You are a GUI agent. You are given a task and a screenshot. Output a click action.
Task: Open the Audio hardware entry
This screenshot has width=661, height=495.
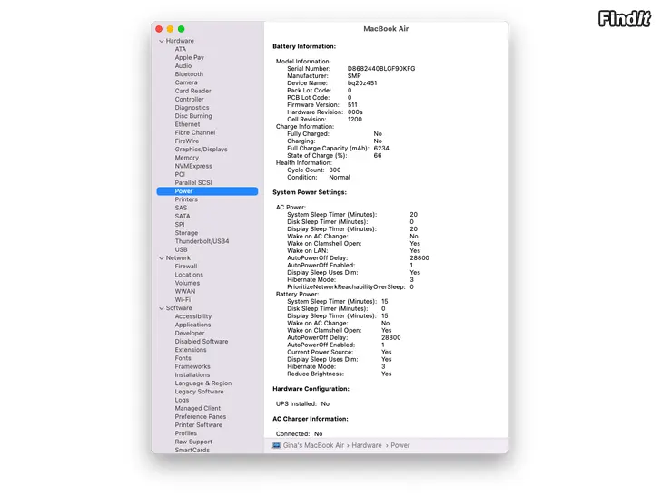[183, 66]
